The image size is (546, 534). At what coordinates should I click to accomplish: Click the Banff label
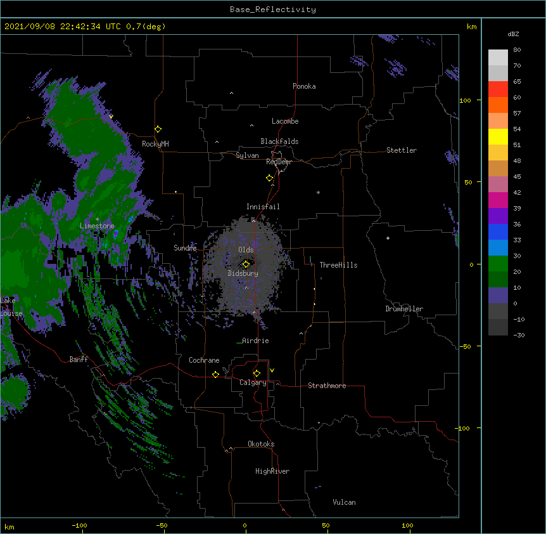point(79,360)
